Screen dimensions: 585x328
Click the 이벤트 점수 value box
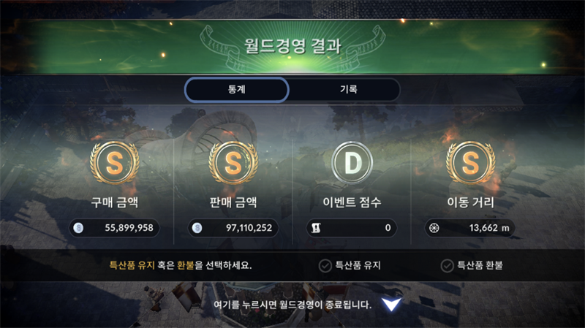pos(352,228)
